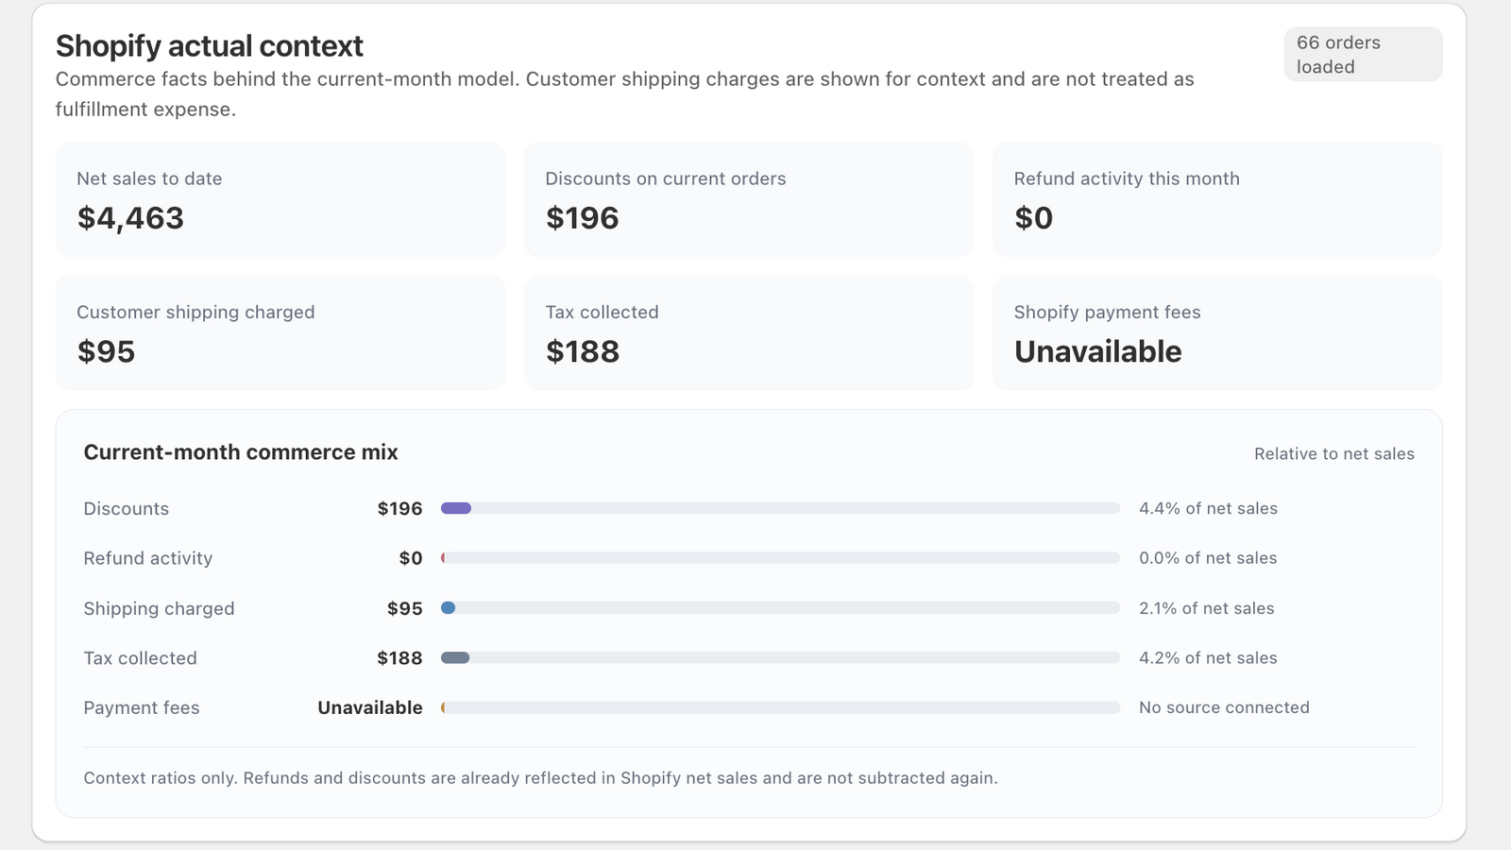Select the "Shopify actual context" heading

210,45
